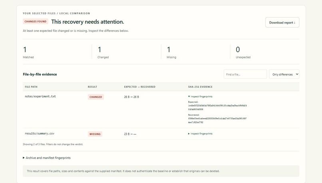Collapse Inspect fingerprints for notes/experiment.txt
The width and height of the screenshot is (322, 183).
pyautogui.click(x=200, y=96)
